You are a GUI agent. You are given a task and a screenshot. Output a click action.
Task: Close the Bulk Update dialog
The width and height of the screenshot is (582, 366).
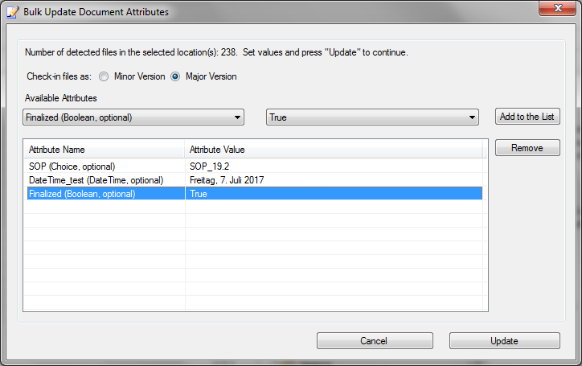(x=558, y=8)
